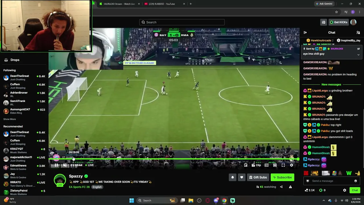Open DeenTheGreat in Following list

[x=24, y=78]
